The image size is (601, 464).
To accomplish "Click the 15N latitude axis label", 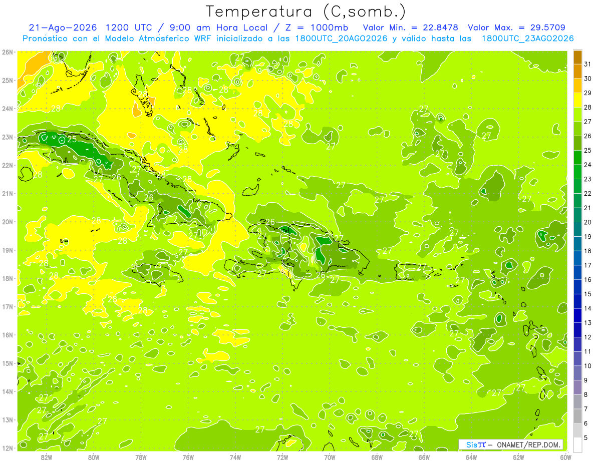I will click(x=8, y=363).
